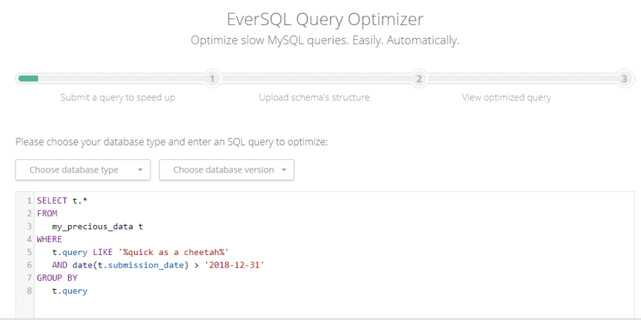Click the green progress bar segment
The image size is (641, 320).
click(28, 78)
